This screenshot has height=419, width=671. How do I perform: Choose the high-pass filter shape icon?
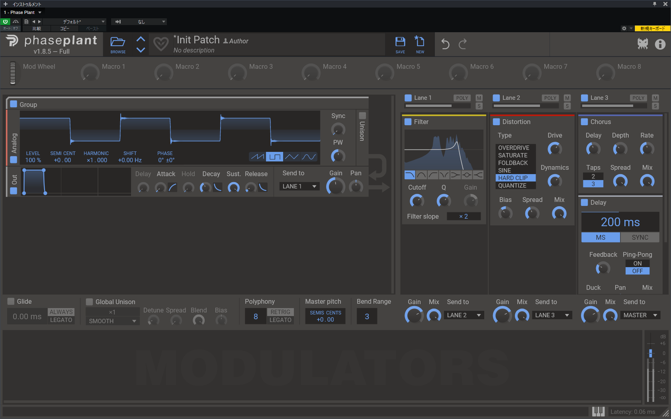click(433, 175)
